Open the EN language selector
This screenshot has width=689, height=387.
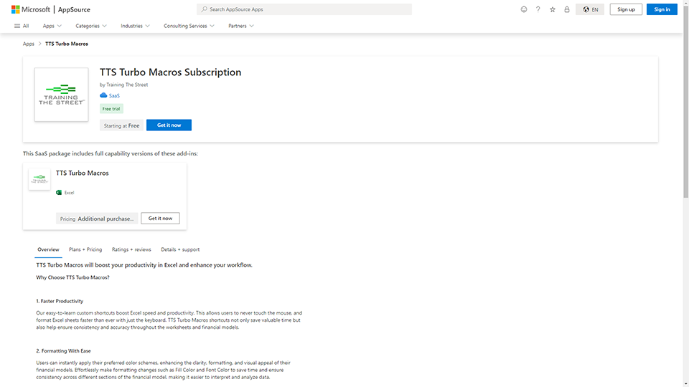coord(590,9)
